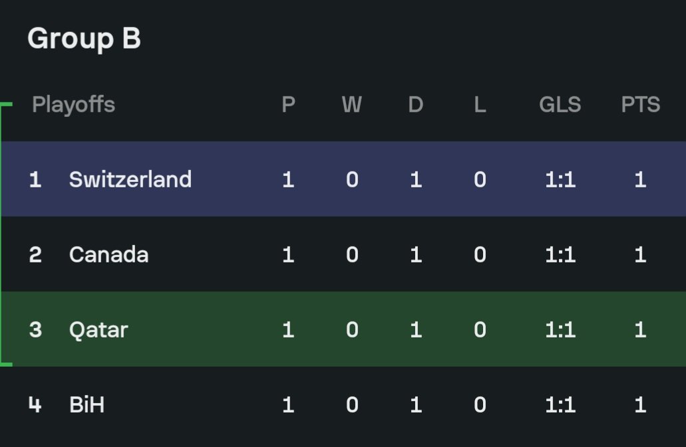
Task: Select the Canada team name
Action: pos(108,254)
